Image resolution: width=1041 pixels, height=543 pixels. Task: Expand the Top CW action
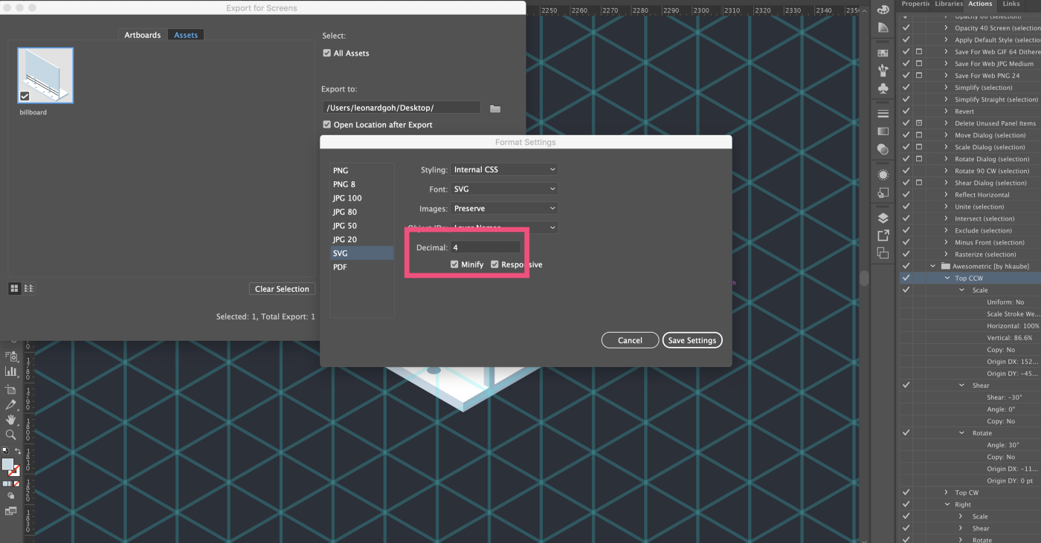tap(947, 492)
